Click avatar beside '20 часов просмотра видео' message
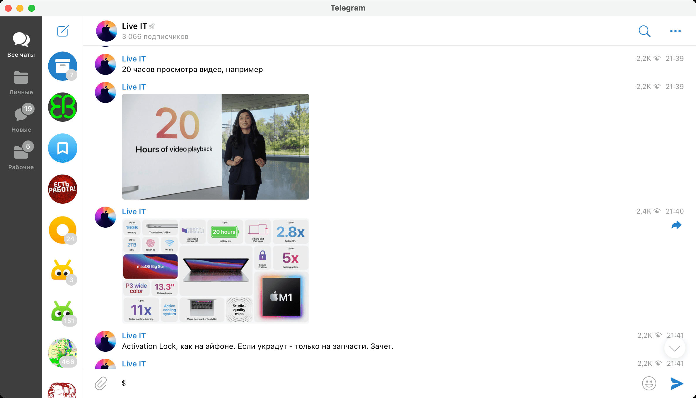Viewport: 696px width, 398px height. point(105,64)
